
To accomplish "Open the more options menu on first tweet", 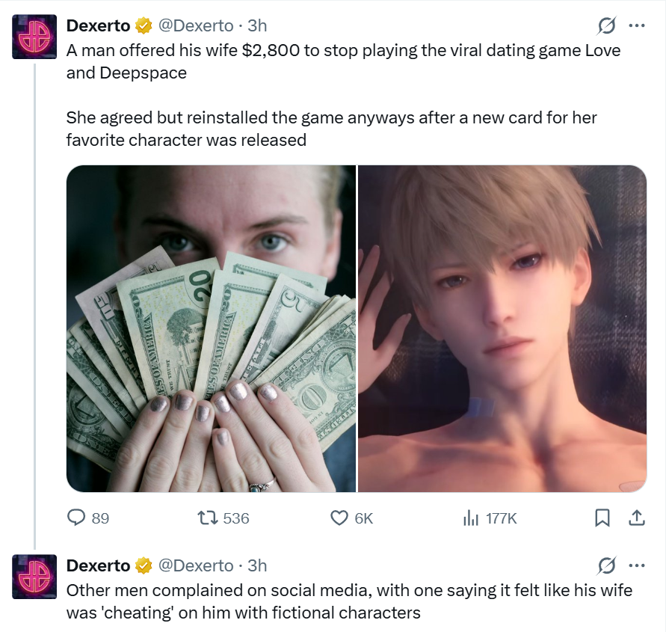I will tap(637, 26).
